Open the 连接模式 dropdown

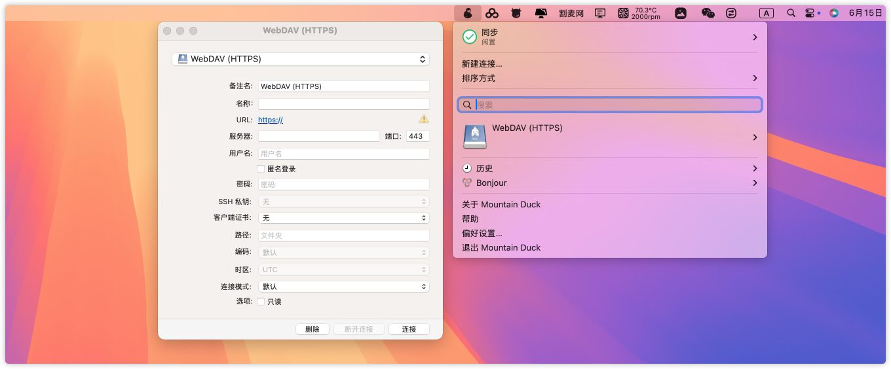[343, 287]
